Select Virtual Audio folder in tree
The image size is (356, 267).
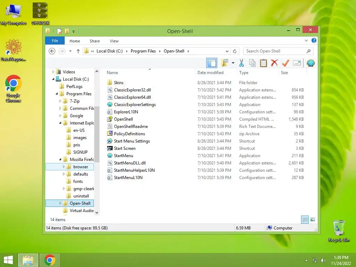click(82, 210)
